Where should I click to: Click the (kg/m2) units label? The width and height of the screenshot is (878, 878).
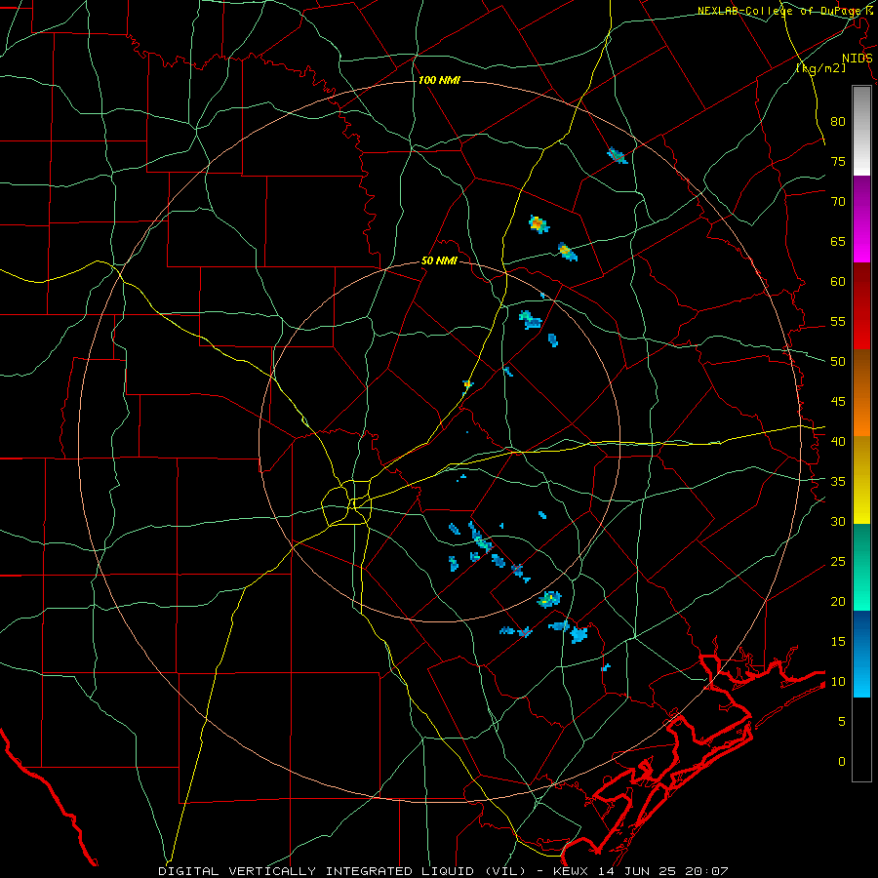click(820, 68)
